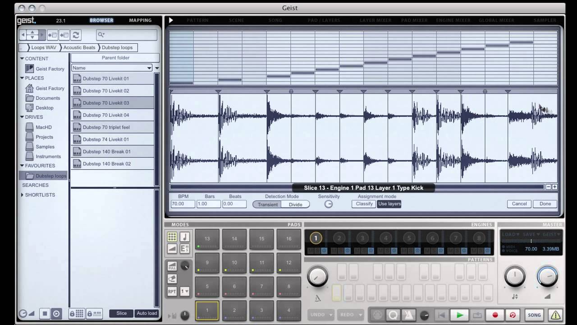Viewport: 577px width, 325px height.
Task: Stop browser preview with stop icon
Action: point(45,313)
